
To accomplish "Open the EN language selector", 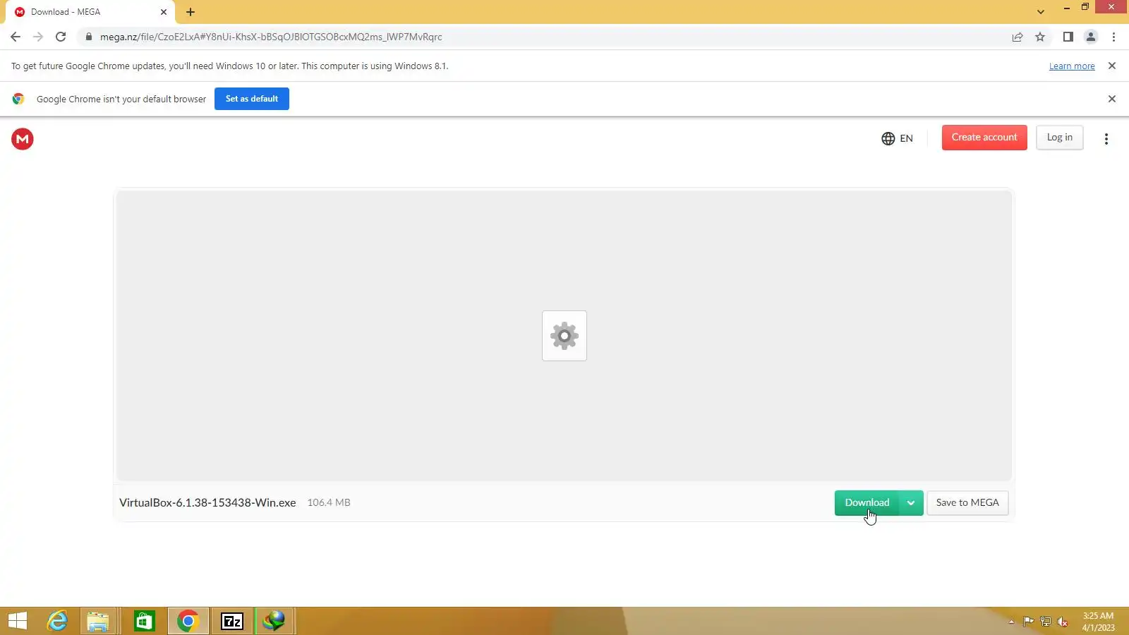I will point(897,138).
